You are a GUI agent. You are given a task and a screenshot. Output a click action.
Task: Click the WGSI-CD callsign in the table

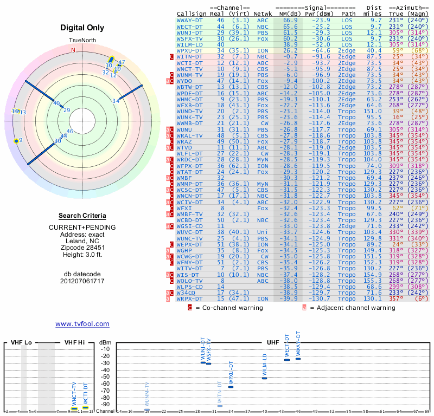[189, 226]
